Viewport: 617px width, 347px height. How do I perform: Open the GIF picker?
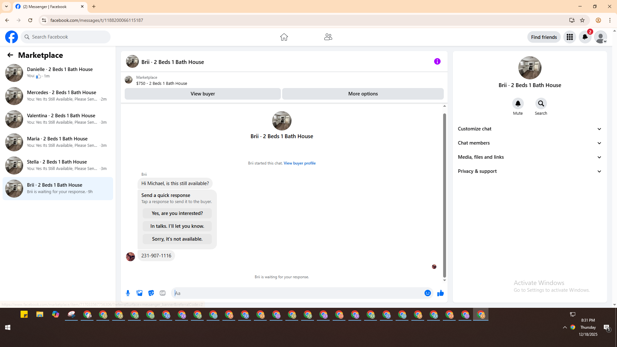(x=163, y=293)
